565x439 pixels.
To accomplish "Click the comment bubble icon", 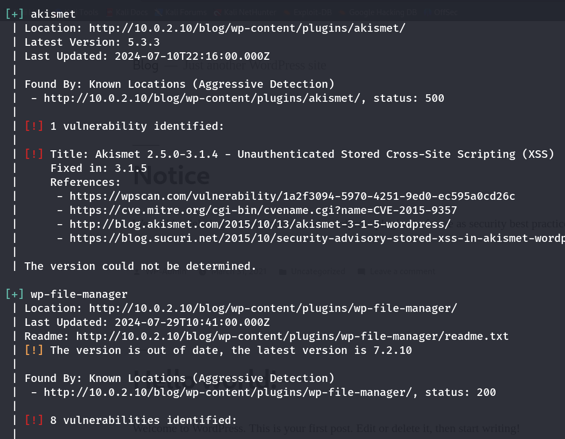I will 361,271.
